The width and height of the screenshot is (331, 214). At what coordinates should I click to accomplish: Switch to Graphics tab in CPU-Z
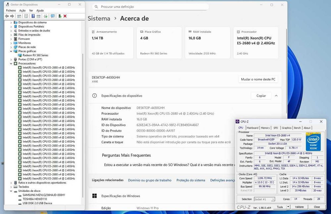286,128
